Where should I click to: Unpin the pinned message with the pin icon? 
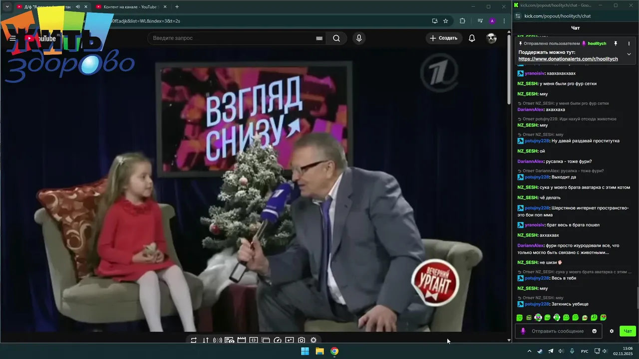[x=616, y=43]
